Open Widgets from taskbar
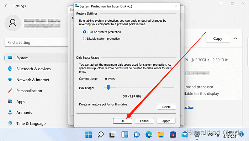 click(x=124, y=135)
